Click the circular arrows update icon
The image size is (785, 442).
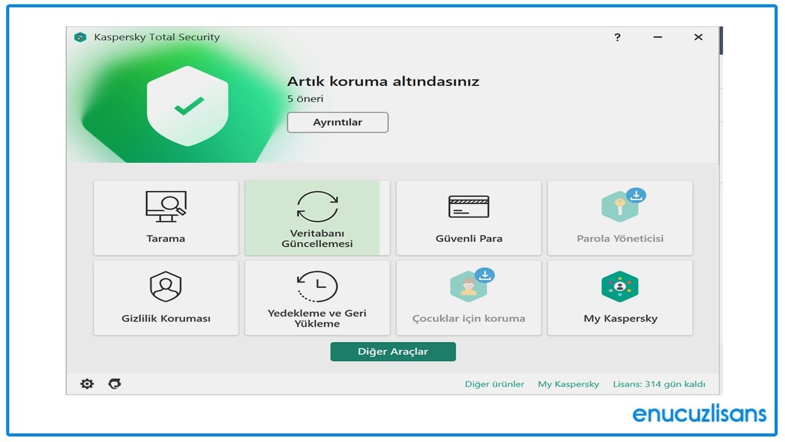(x=317, y=206)
